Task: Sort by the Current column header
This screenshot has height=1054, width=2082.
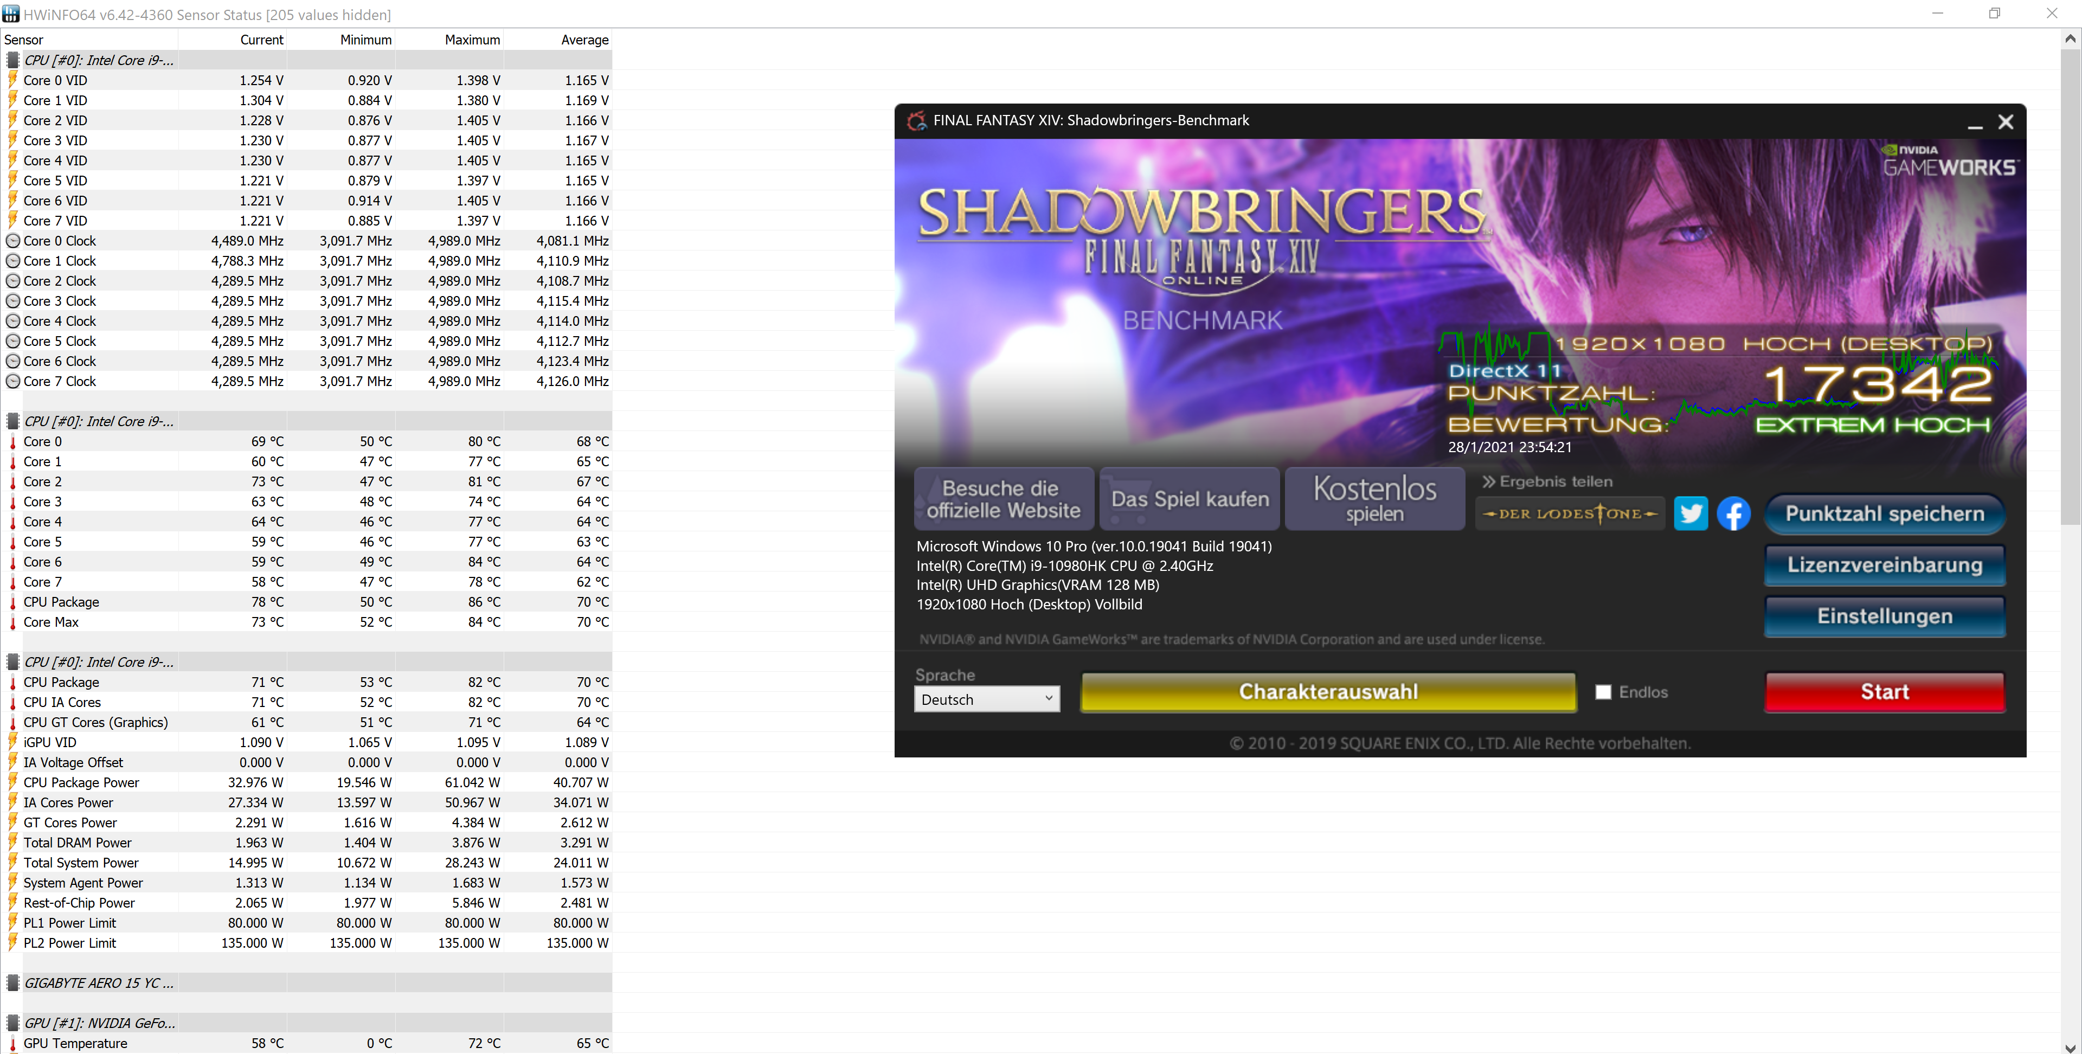Action: click(x=233, y=40)
